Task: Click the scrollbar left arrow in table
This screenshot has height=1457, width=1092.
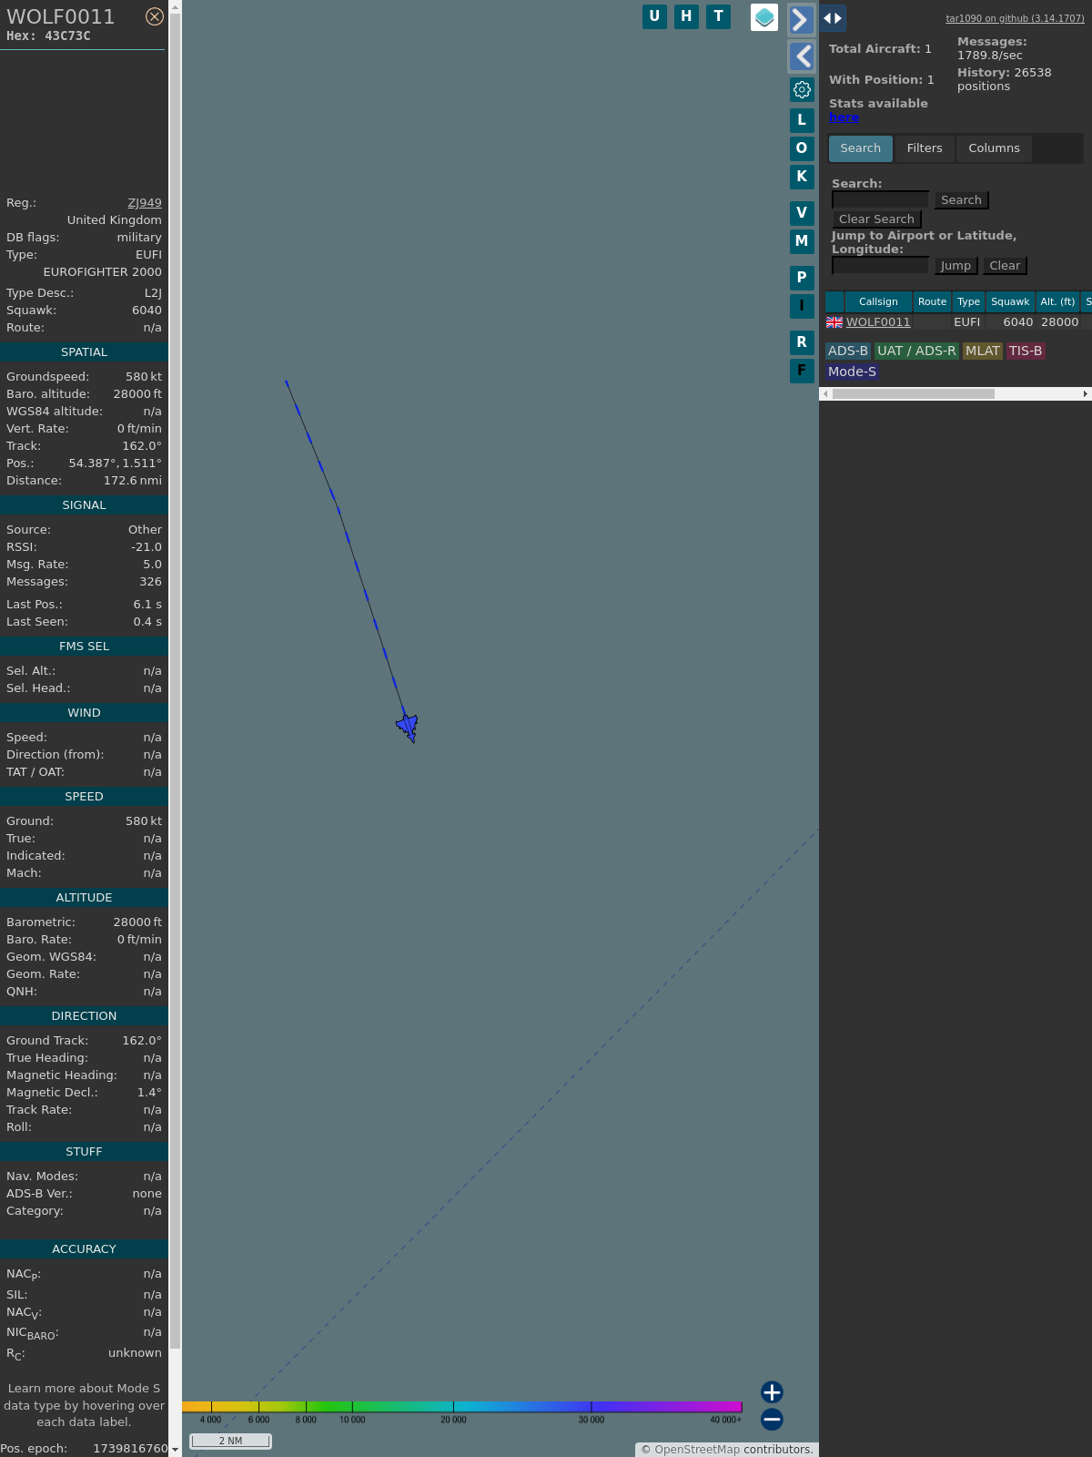Action: [x=825, y=393]
